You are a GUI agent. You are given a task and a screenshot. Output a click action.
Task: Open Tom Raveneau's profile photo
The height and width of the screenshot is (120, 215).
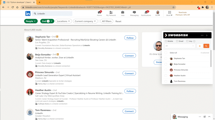(30, 112)
